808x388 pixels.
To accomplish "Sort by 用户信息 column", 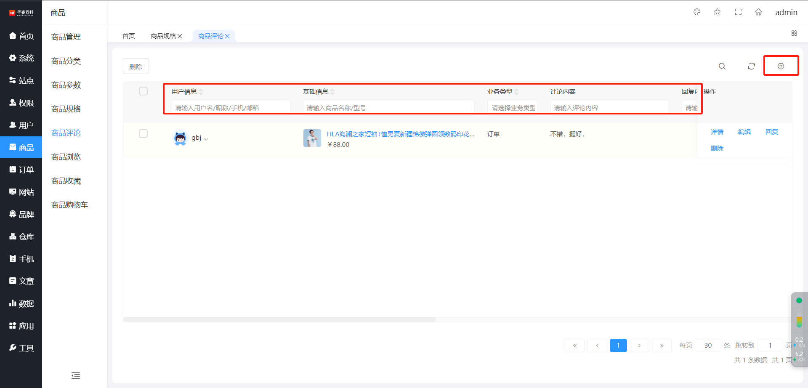I will (x=201, y=92).
